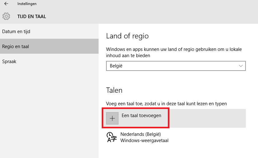The width and height of the screenshot is (258, 158).
Task: Click the plus icon to add language
Action: (112, 118)
